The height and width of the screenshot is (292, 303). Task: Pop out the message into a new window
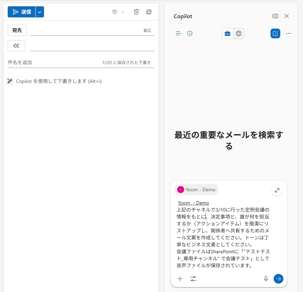pos(149,12)
